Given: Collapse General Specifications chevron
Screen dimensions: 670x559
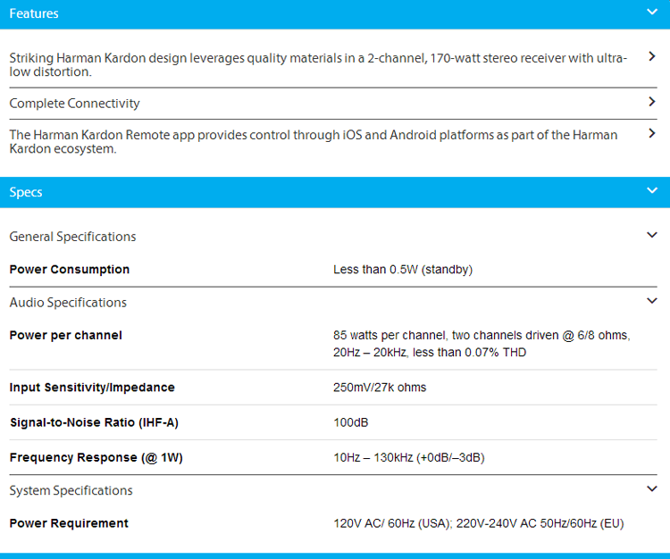Looking at the screenshot, I should [x=651, y=235].
